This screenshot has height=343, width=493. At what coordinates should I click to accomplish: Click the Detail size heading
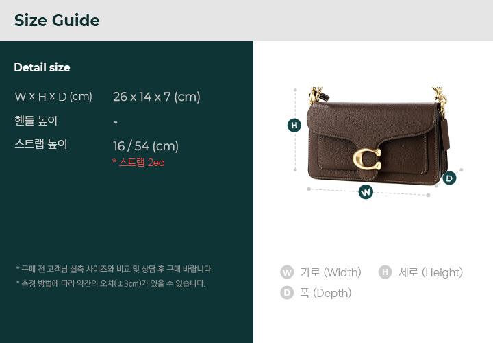click(x=42, y=67)
